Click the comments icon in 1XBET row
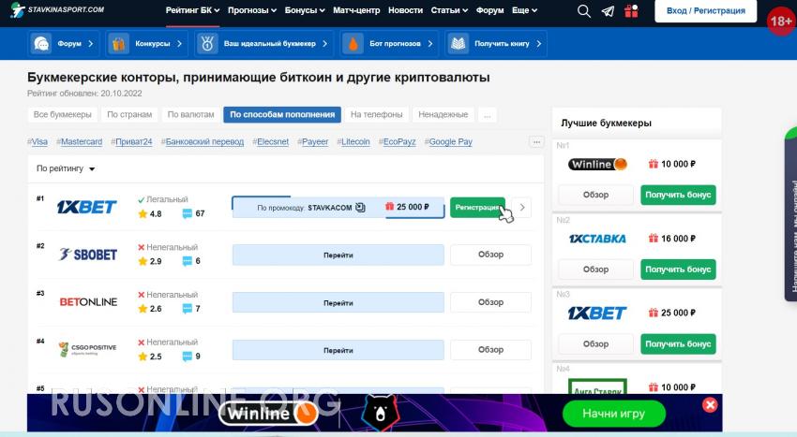Image resolution: width=797 pixels, height=437 pixels. 187,213
